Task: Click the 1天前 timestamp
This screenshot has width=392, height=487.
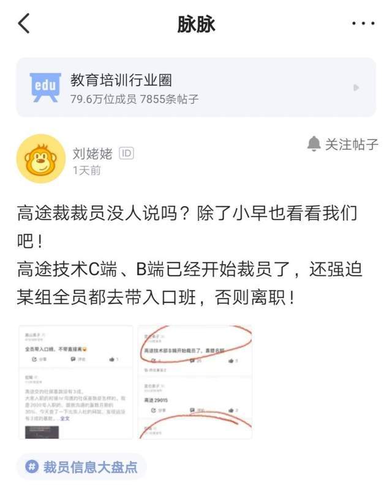Action: 87,170
